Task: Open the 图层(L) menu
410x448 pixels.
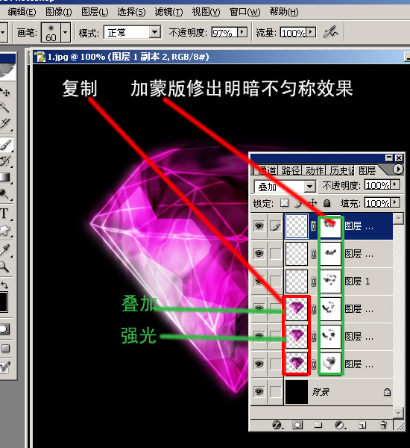Action: pyautogui.click(x=95, y=12)
